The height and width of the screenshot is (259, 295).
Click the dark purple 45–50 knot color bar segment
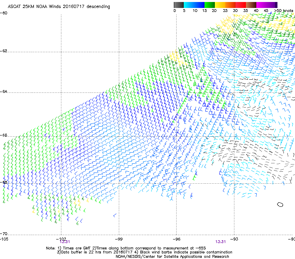click(x=272, y=5)
